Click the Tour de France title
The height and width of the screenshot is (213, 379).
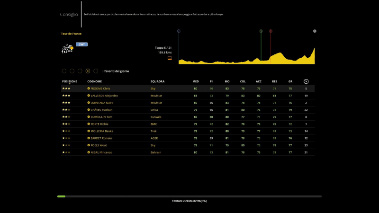click(72, 34)
